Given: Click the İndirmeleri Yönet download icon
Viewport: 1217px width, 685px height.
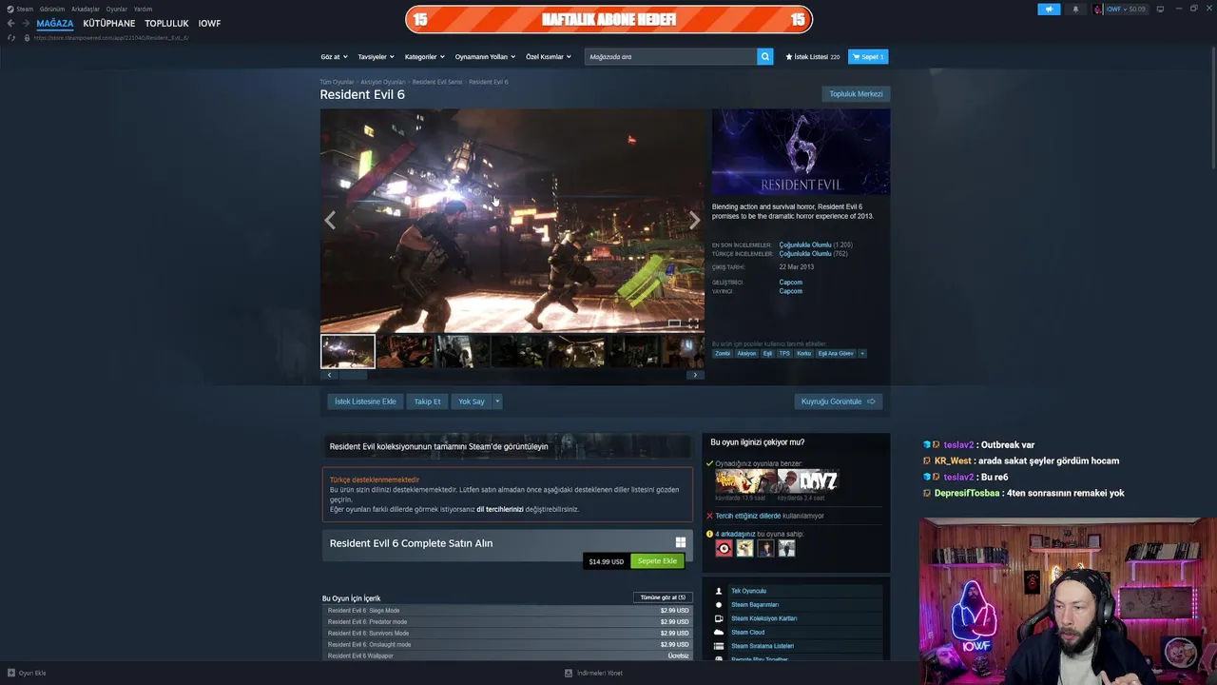Looking at the screenshot, I should [x=569, y=673].
